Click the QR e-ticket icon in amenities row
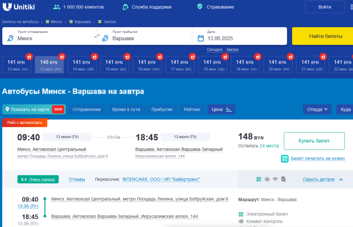The width and height of the screenshot is (353, 227). pos(259,179)
